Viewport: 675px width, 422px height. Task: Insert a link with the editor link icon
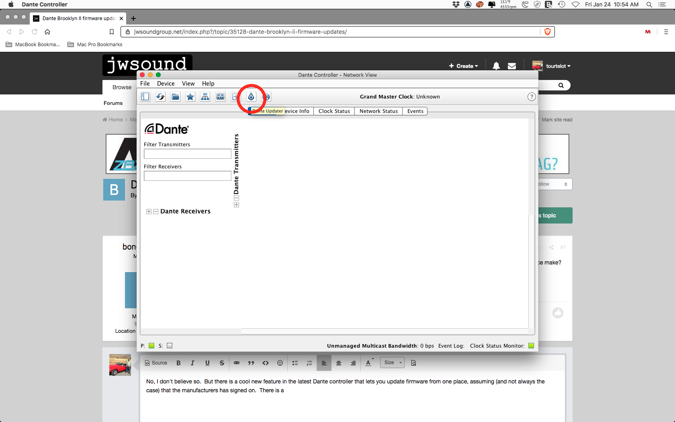[237, 363]
